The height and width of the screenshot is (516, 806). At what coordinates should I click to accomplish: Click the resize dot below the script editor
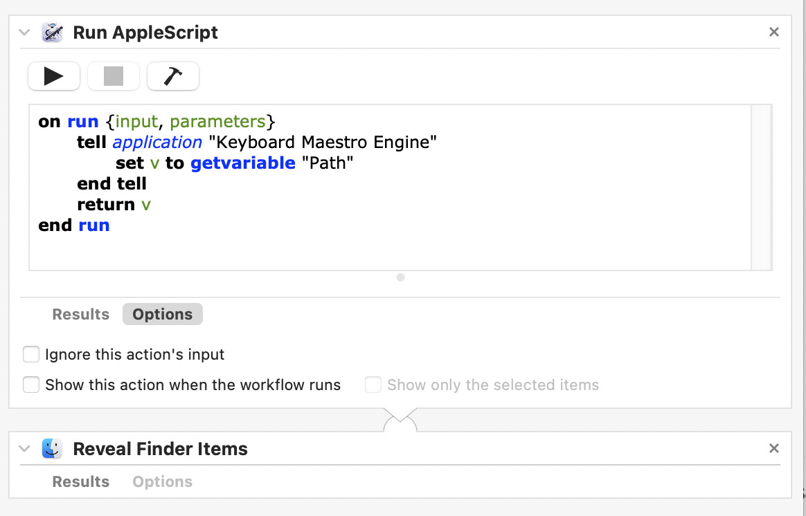(x=400, y=277)
